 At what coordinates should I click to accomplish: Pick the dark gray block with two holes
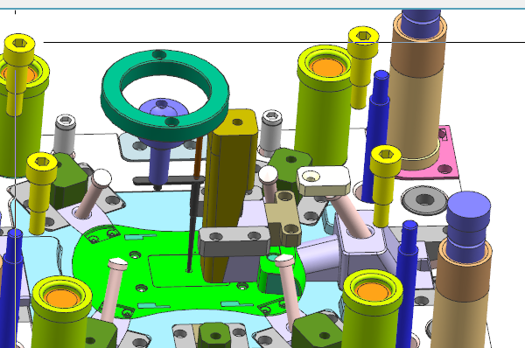point(234,241)
